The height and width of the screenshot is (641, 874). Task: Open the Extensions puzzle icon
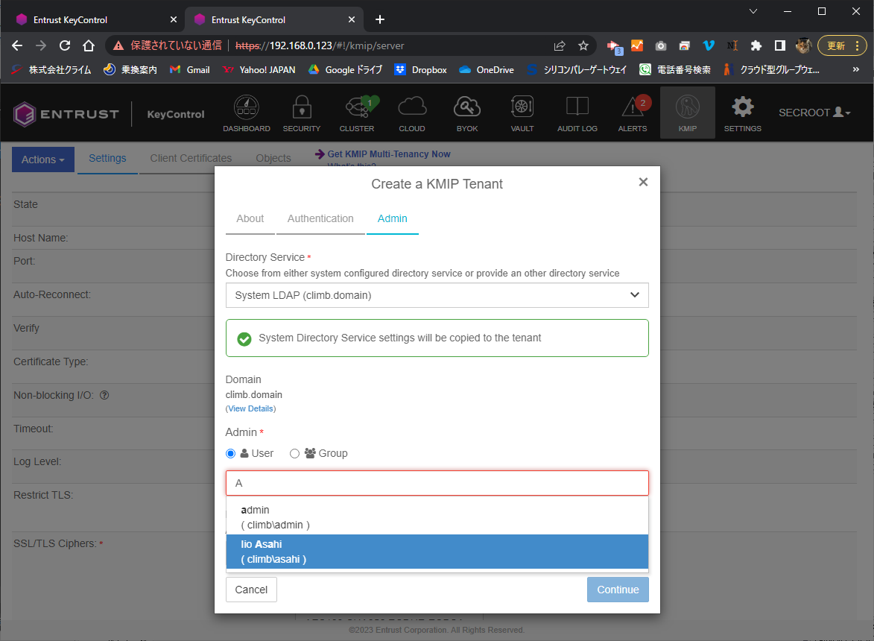[756, 45]
